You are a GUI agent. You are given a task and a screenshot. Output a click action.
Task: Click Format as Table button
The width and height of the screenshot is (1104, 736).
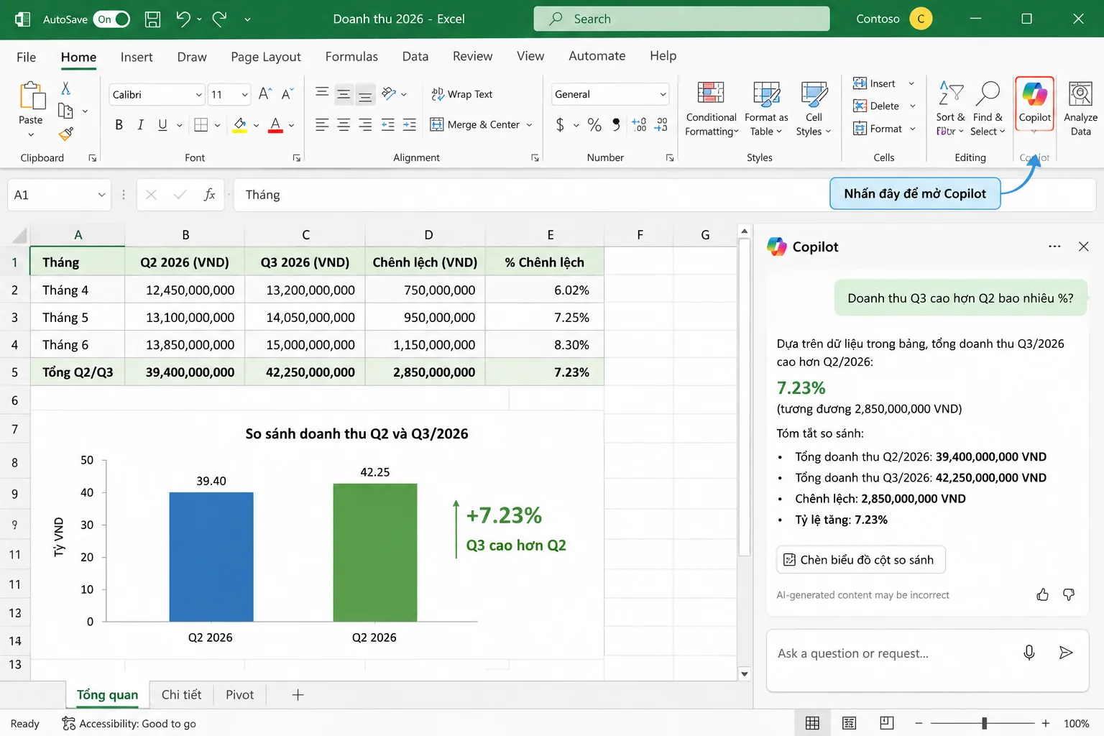[766, 109]
